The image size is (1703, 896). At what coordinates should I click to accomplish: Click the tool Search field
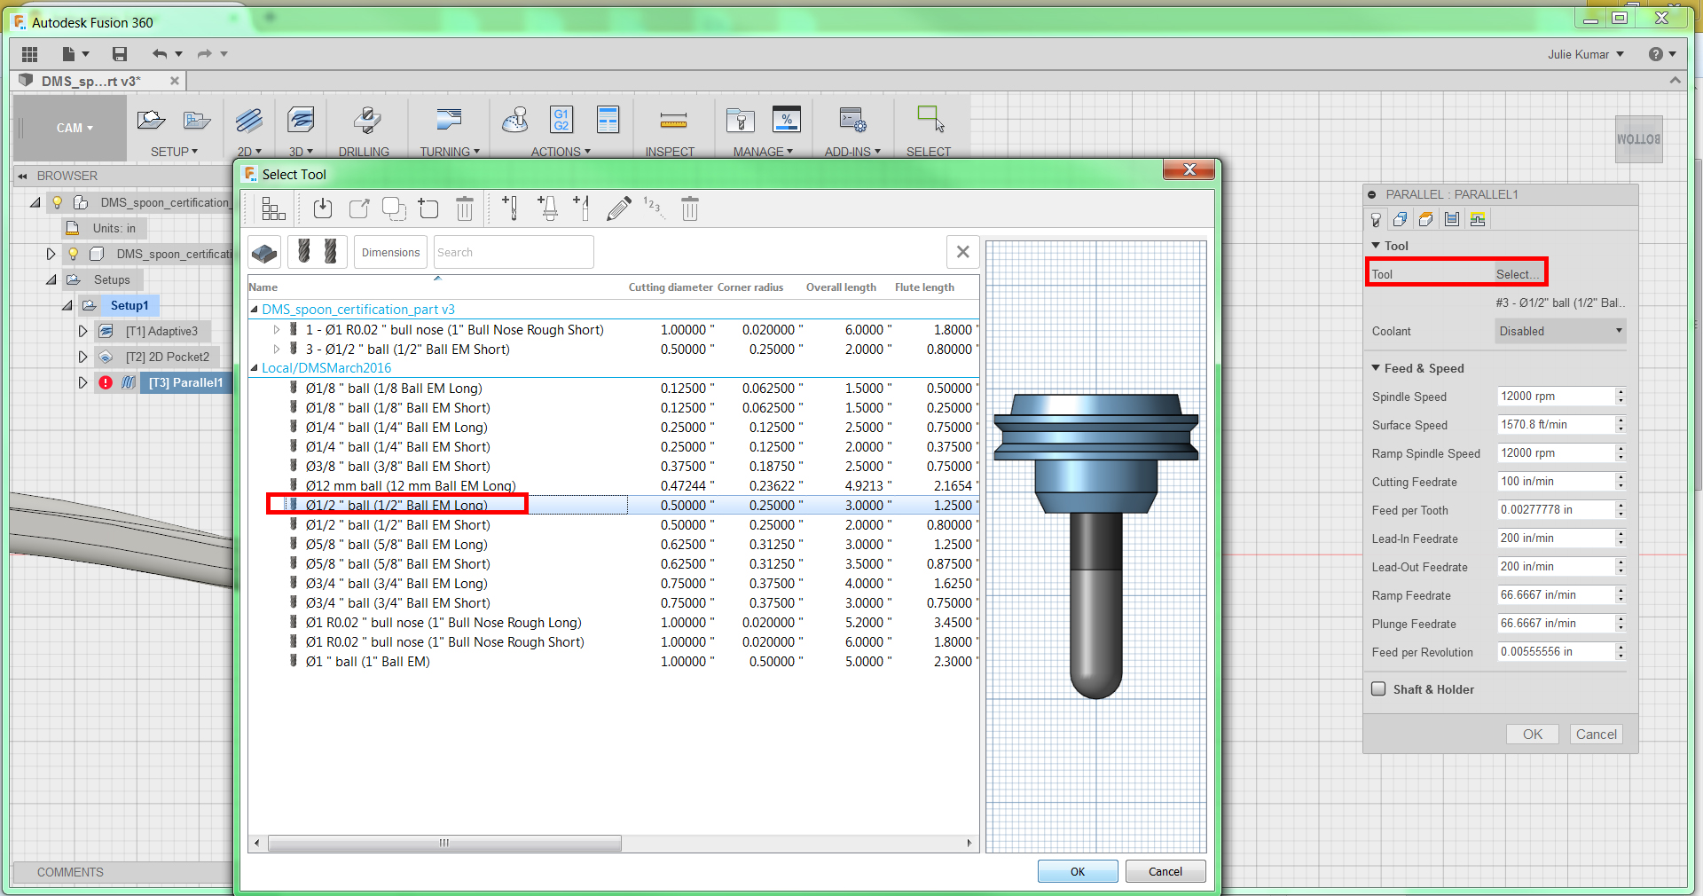click(x=514, y=252)
